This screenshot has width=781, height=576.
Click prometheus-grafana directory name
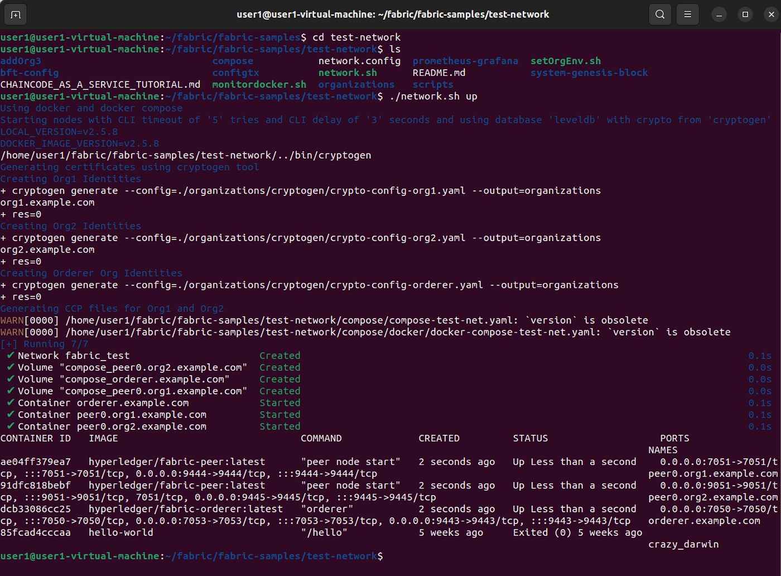(465, 61)
